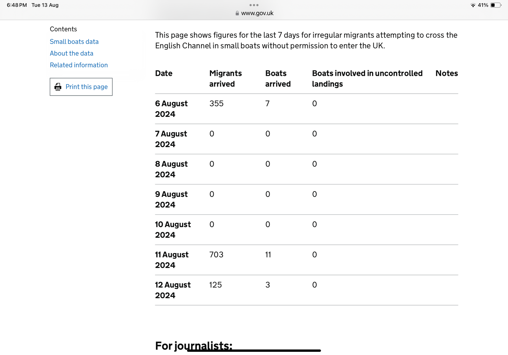Select the 11 August 2024 row date

[171, 260]
